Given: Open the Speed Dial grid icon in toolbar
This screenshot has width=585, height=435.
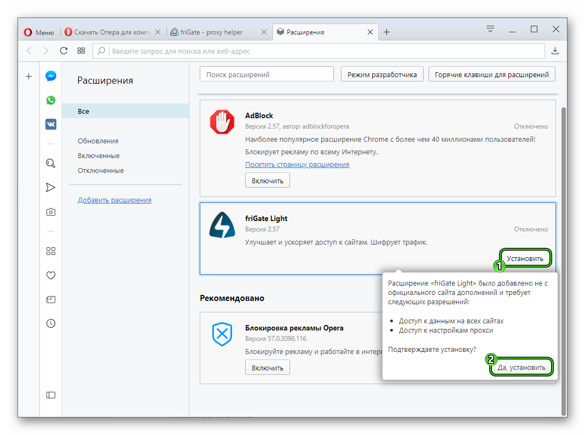Looking at the screenshot, I should click(82, 51).
